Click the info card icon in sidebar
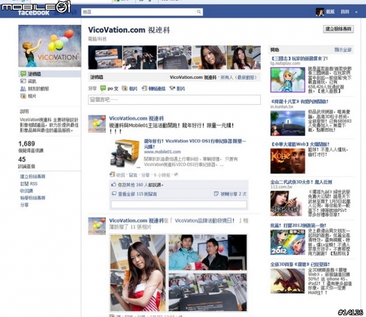366x317 pixels. 23,81
